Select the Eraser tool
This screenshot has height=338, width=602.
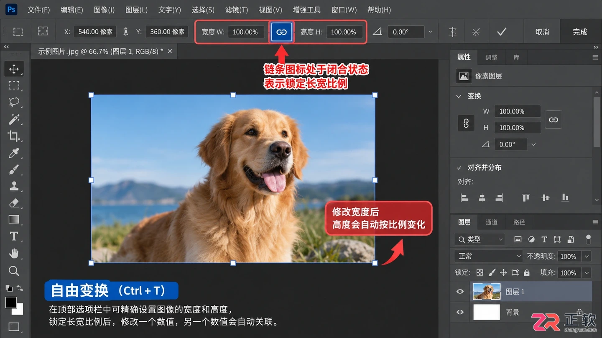[14, 203]
